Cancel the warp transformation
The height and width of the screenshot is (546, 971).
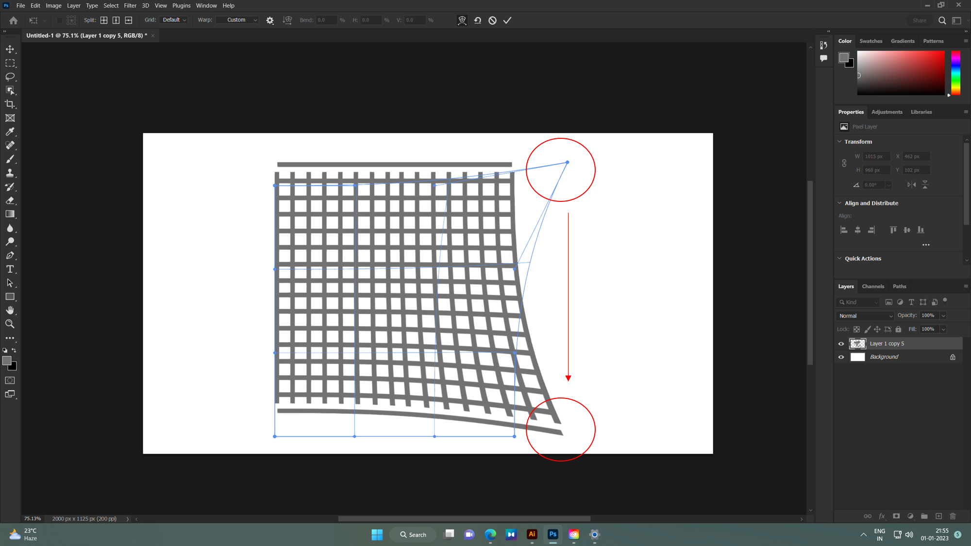click(x=492, y=20)
